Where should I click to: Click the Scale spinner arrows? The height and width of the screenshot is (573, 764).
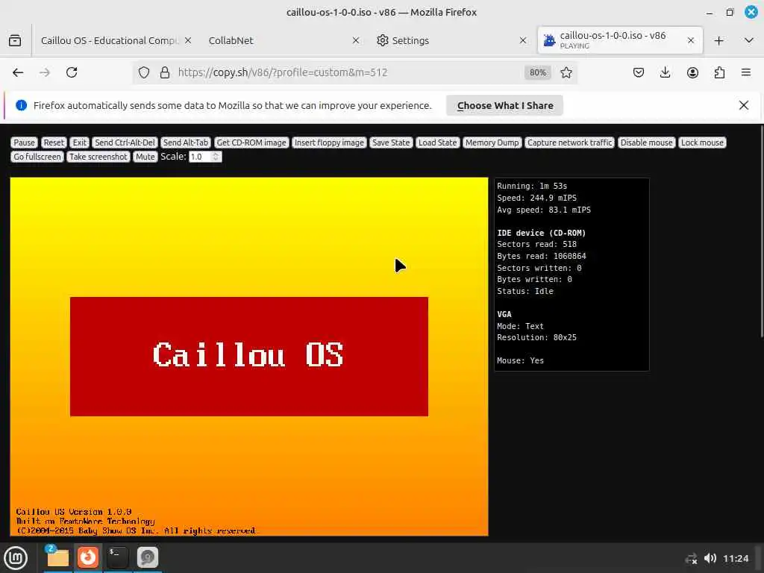[x=216, y=157]
